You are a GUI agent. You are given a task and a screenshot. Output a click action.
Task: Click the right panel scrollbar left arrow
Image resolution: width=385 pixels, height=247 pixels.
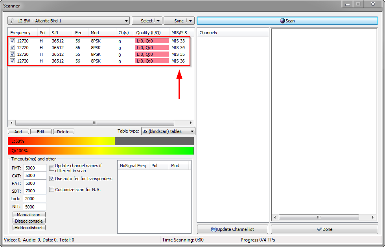tap(275, 217)
